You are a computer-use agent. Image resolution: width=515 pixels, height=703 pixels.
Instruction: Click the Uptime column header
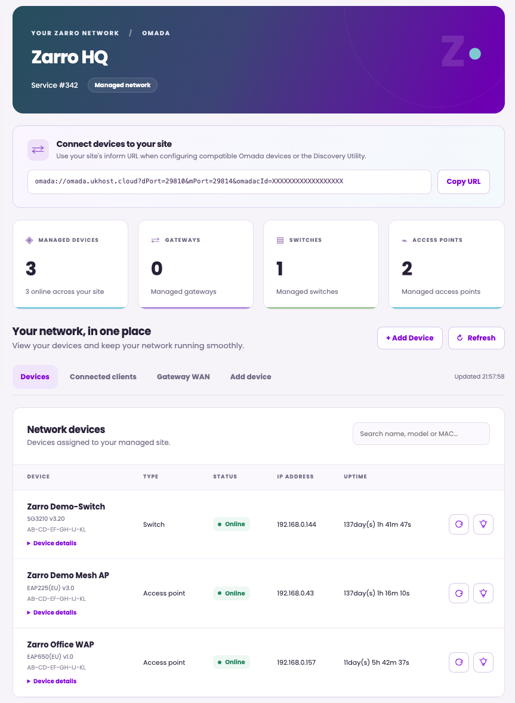pyautogui.click(x=356, y=477)
